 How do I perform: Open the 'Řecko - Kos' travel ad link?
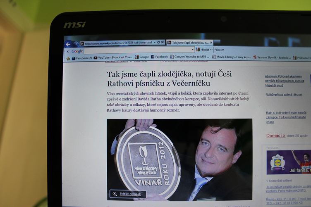coord(288,201)
